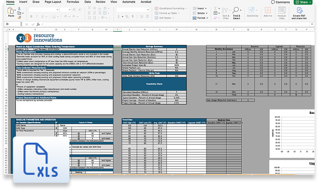
Task: Apply Comma Style number format
Action: [133, 17]
